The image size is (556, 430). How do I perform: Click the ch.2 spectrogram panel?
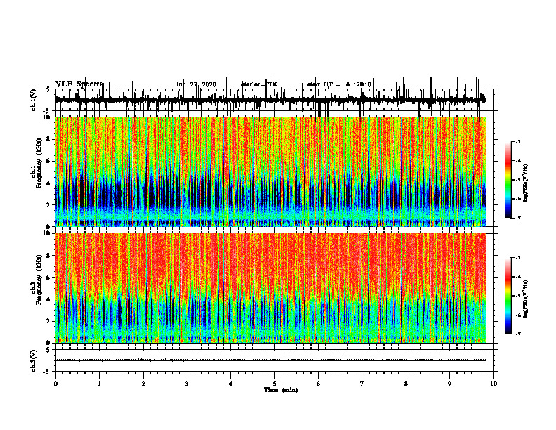pos(270,288)
